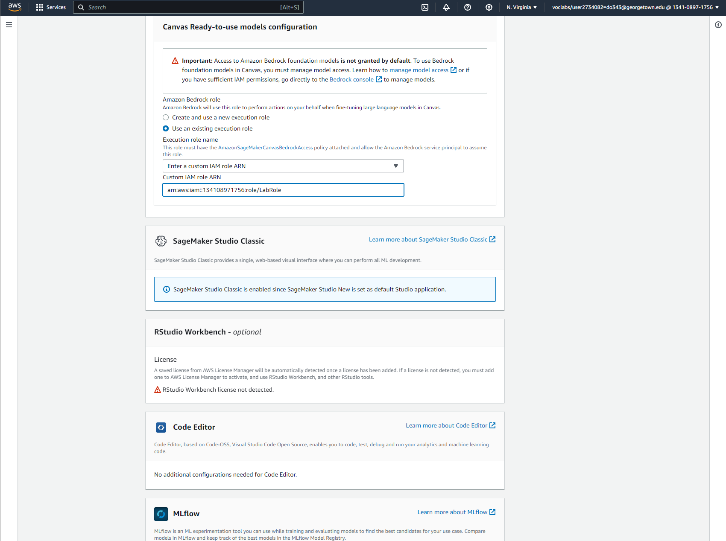Open the manage model access link

419,70
